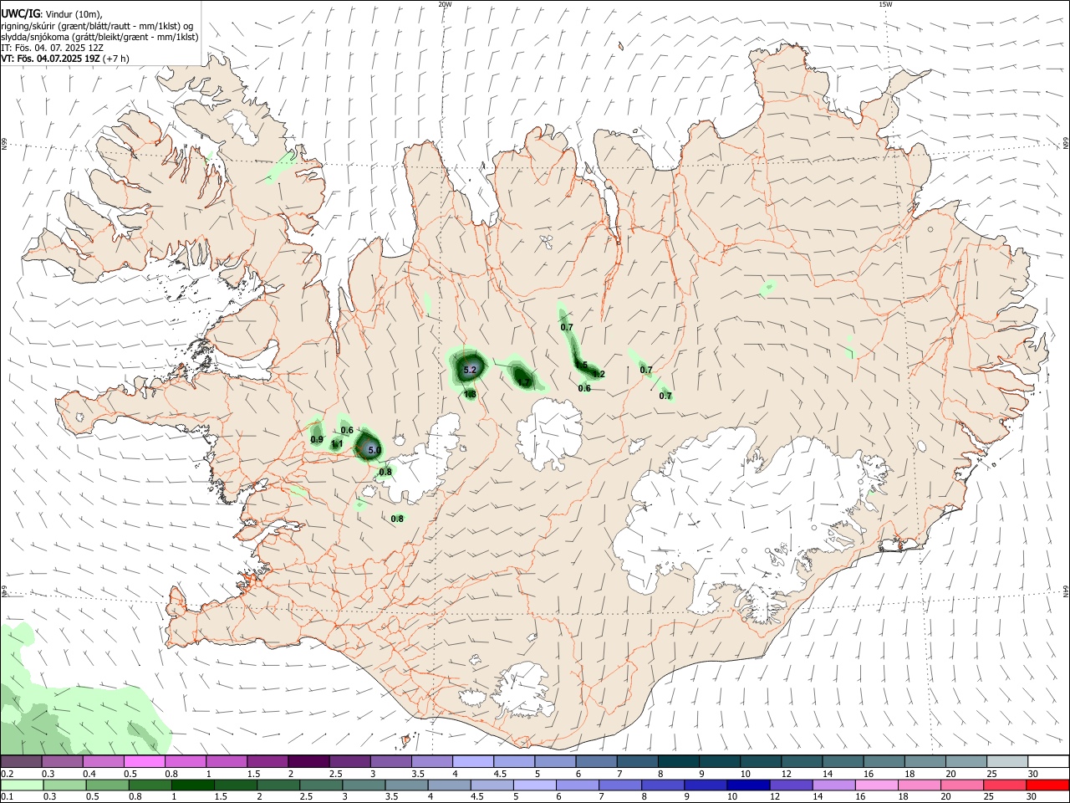
Task: Click the 1.5 shower value label
Action: (582, 366)
